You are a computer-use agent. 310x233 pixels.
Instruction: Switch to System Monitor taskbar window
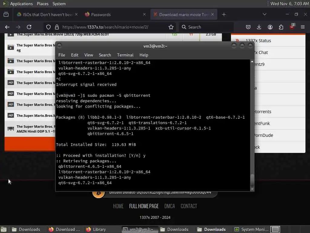(252, 229)
